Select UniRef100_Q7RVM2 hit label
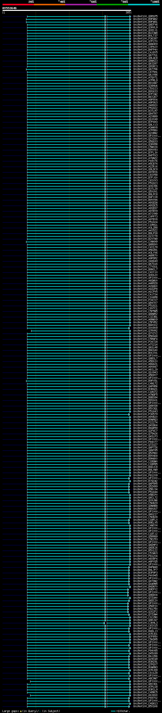This screenshot has height=713, width=162. click(x=145, y=331)
